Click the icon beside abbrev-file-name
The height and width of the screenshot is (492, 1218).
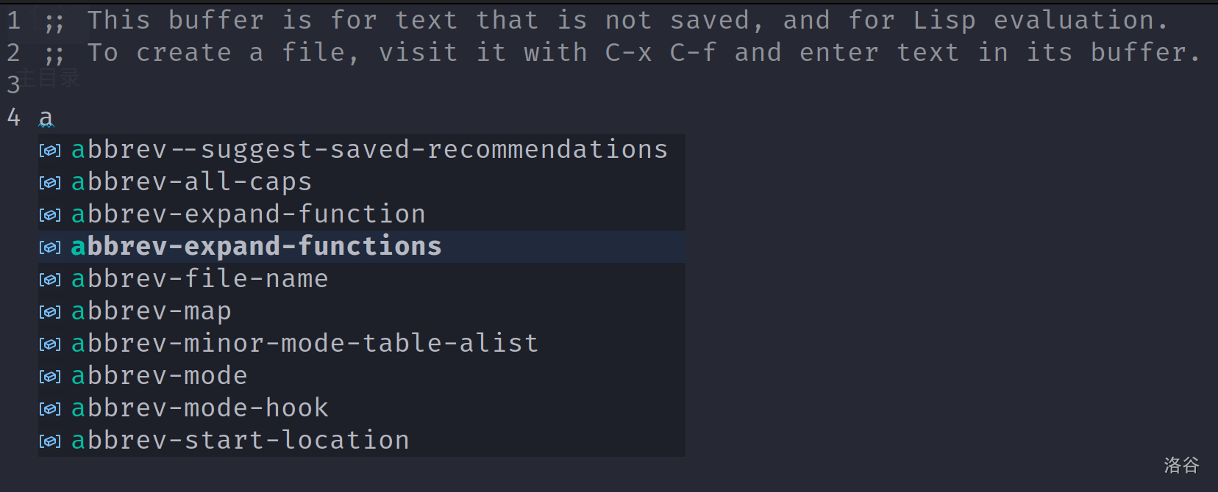point(50,280)
